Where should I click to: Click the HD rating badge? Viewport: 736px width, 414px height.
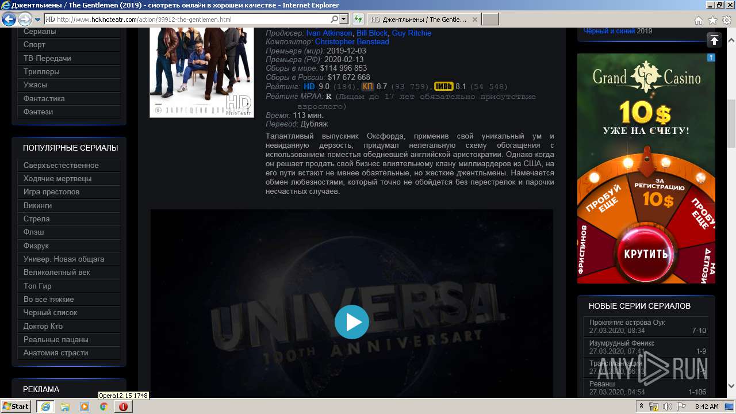[x=309, y=87]
